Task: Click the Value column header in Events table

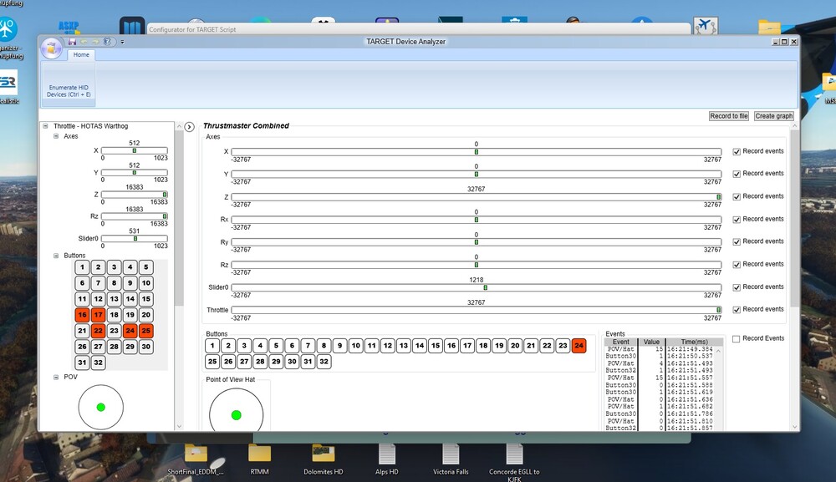Action: pyautogui.click(x=651, y=342)
